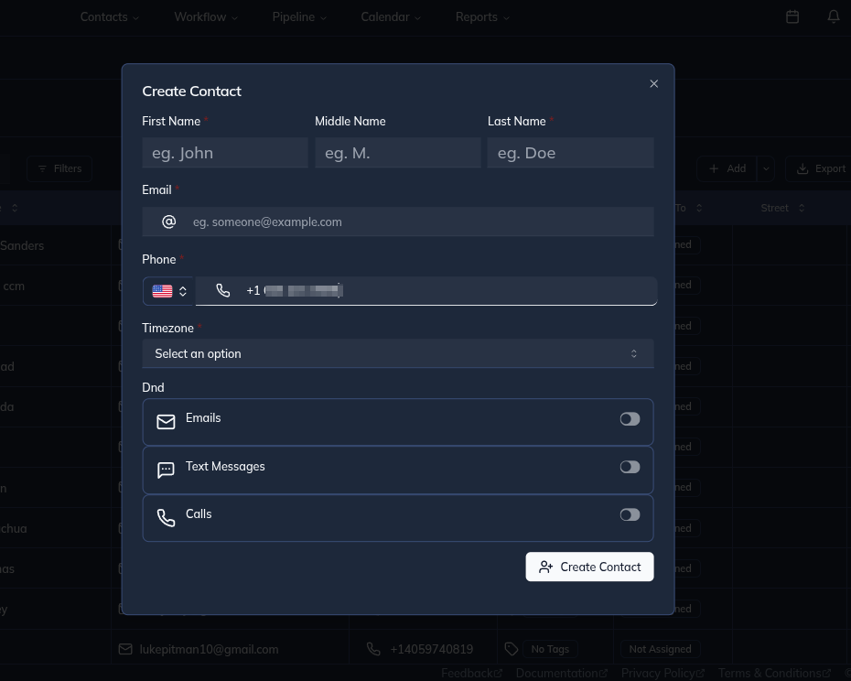Enable the Calls toggle switch
Viewport: 851px width, 681px height.
(630, 513)
